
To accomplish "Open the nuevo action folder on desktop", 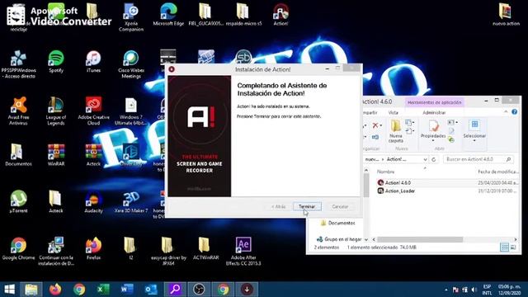I will click(x=506, y=15).
